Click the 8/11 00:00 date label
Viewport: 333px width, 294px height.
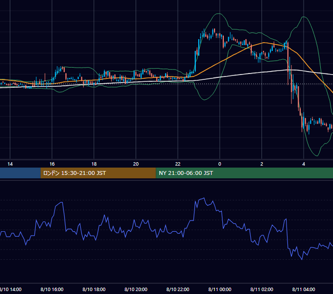click(x=219, y=289)
